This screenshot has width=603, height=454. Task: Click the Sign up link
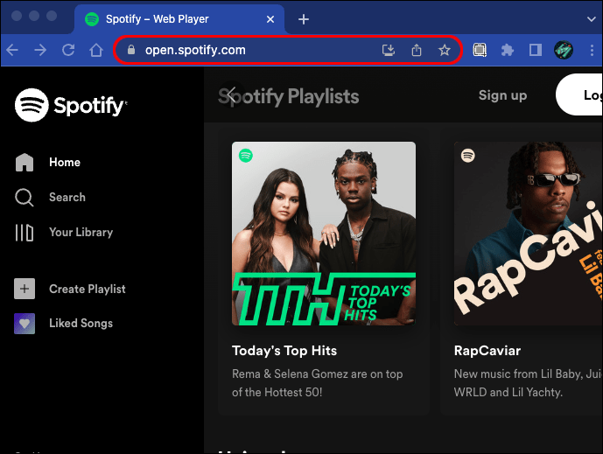pyautogui.click(x=502, y=95)
